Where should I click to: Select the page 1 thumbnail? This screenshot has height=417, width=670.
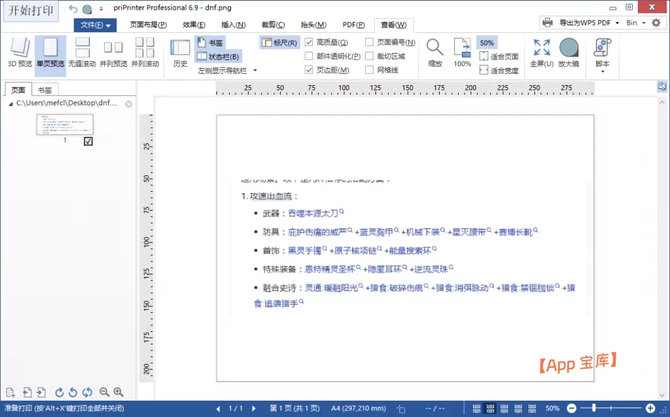(x=65, y=124)
